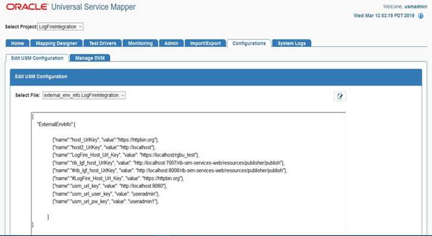Click the #rib_lgf_host_UrlKey localhost:8008 line
432x236 pixels.
[x=170, y=170]
